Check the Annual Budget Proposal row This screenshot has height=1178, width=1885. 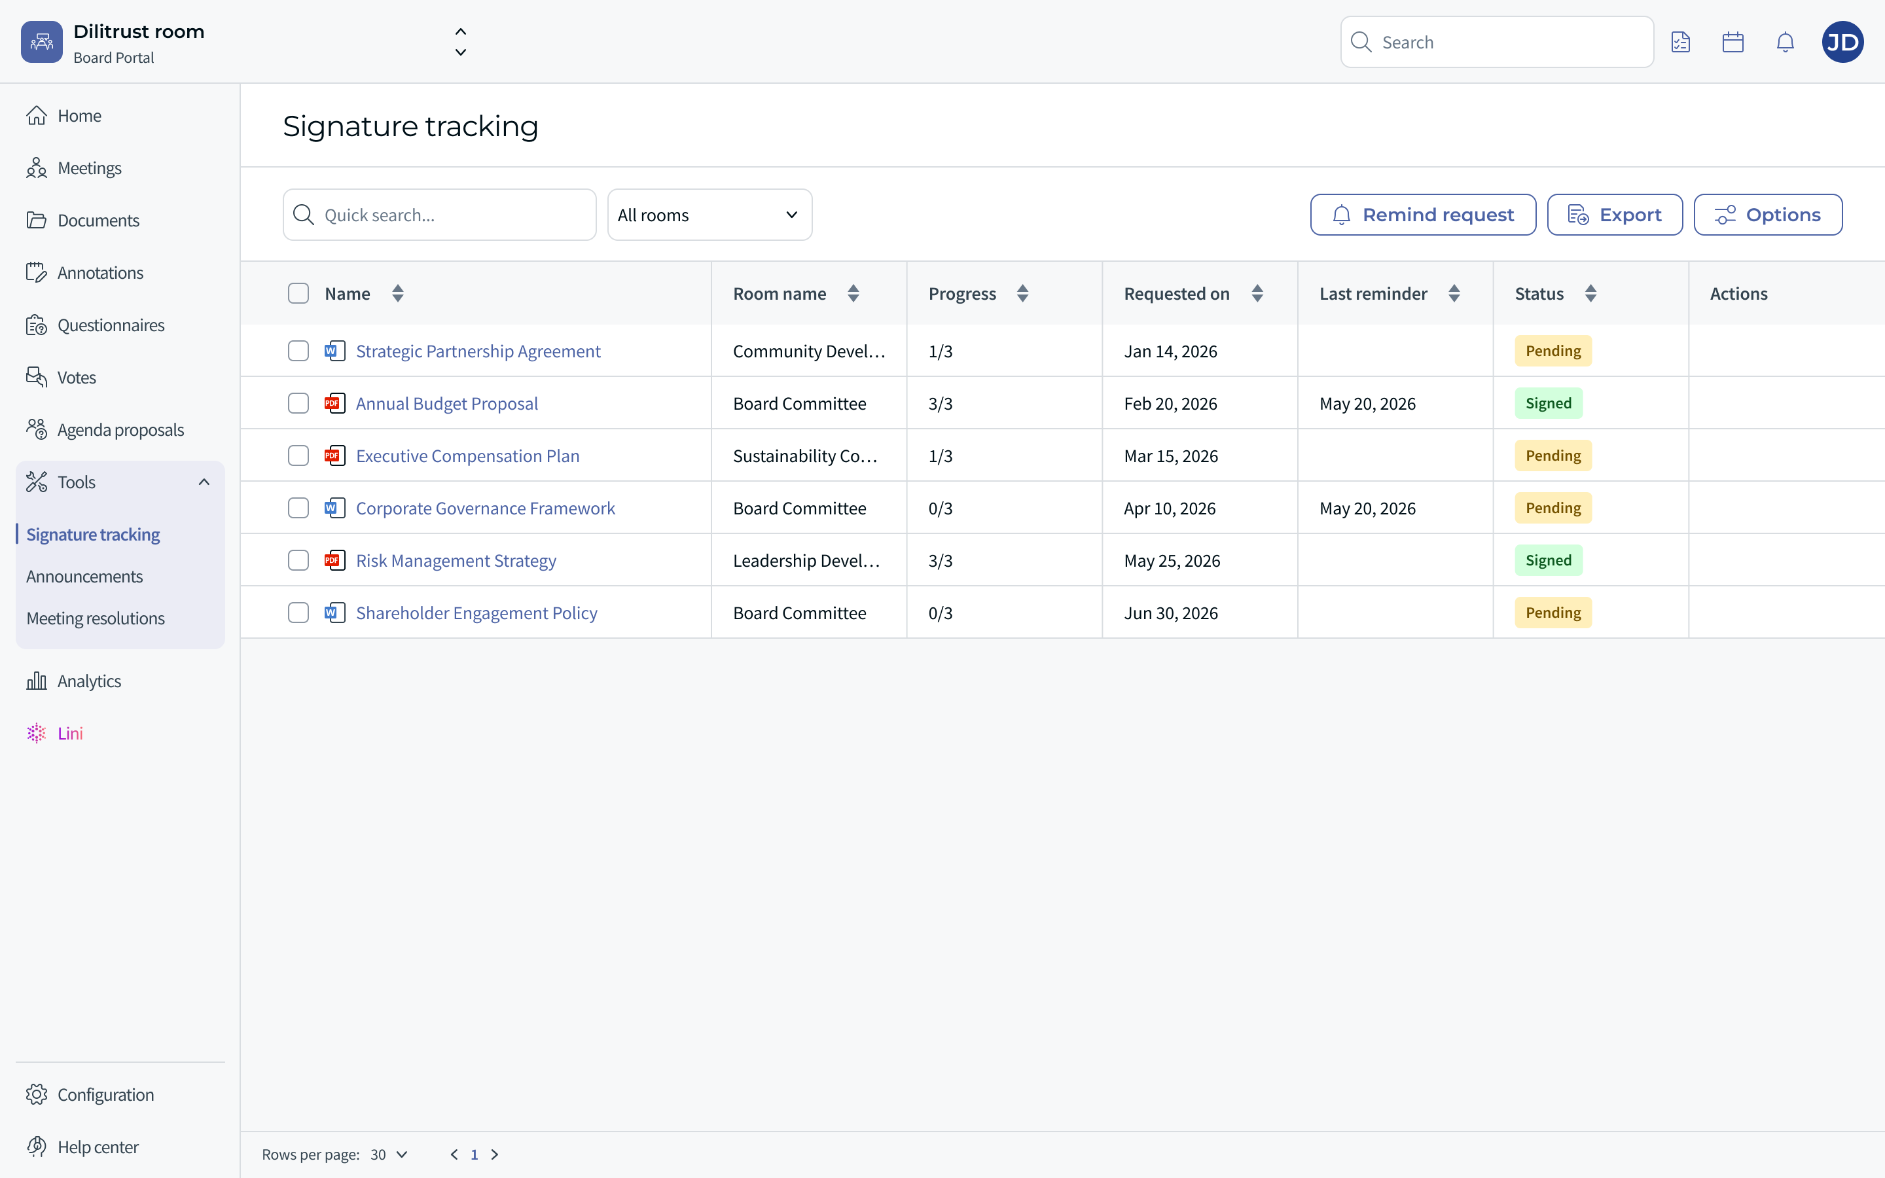298,402
